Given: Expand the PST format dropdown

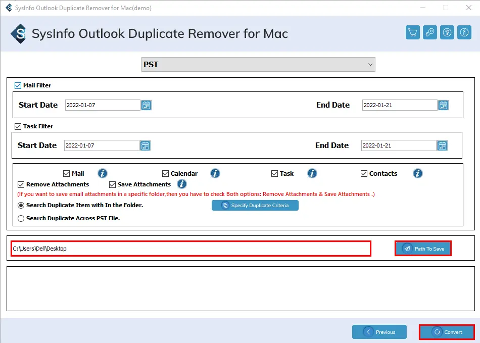Looking at the screenshot, I should [258, 65].
